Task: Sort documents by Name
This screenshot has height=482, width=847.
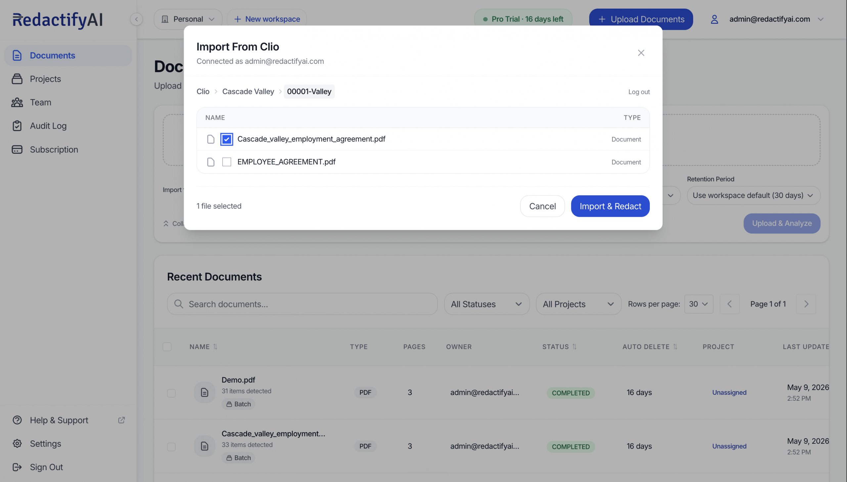Action: [x=203, y=346]
